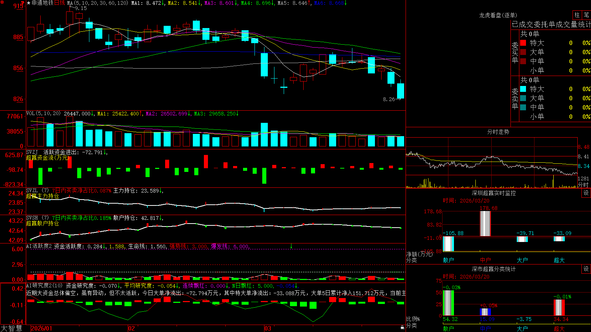Click the 超赢主力持仓 indicator label
Viewport: 591px width, 332px height.
click(x=42, y=196)
